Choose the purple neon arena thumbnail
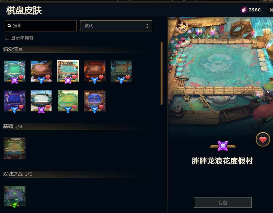The height and width of the screenshot is (213, 273). [15, 101]
